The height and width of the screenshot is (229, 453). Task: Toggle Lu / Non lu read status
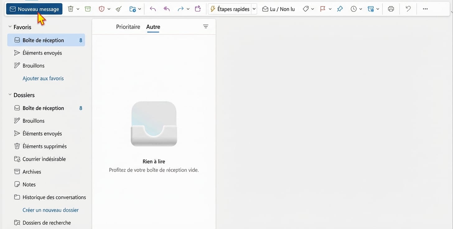pyautogui.click(x=278, y=9)
